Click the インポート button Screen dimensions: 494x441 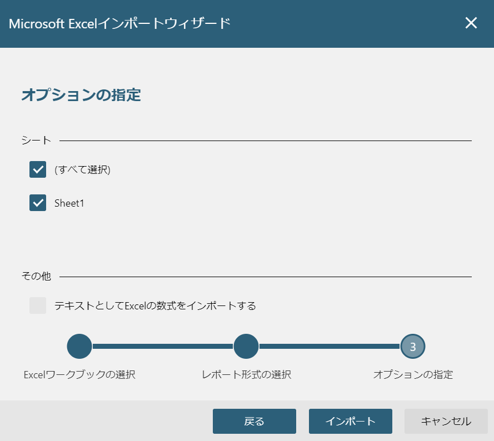[350, 421]
